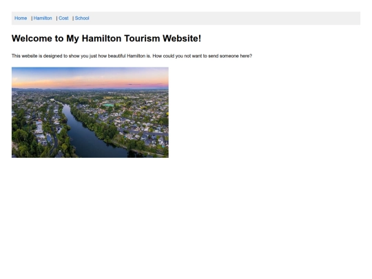Click the aerial Hamilton river photo
This screenshot has width=372, height=279.
tap(90, 112)
